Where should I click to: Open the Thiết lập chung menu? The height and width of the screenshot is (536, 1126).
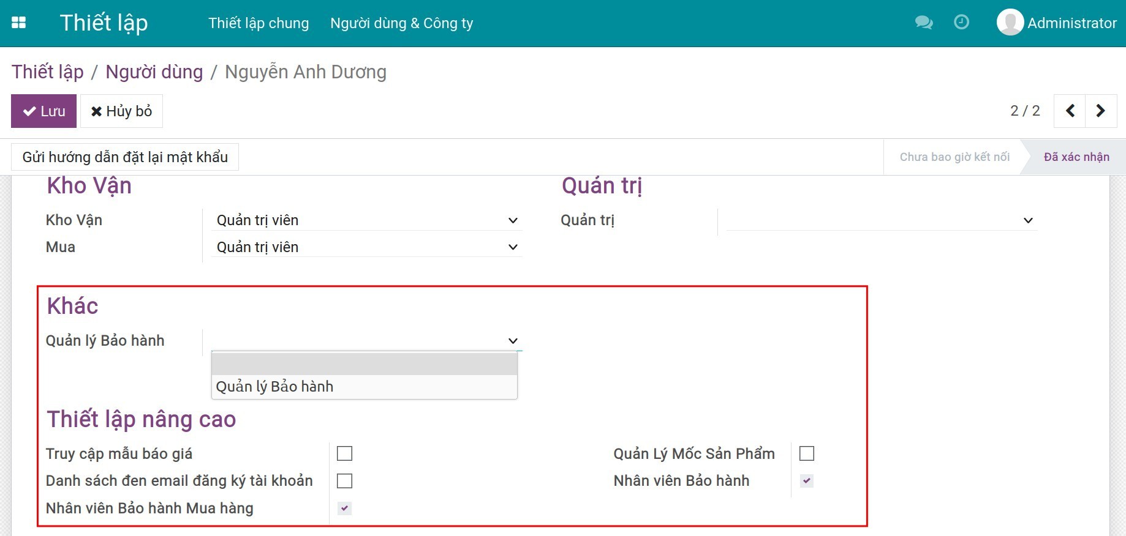click(259, 23)
